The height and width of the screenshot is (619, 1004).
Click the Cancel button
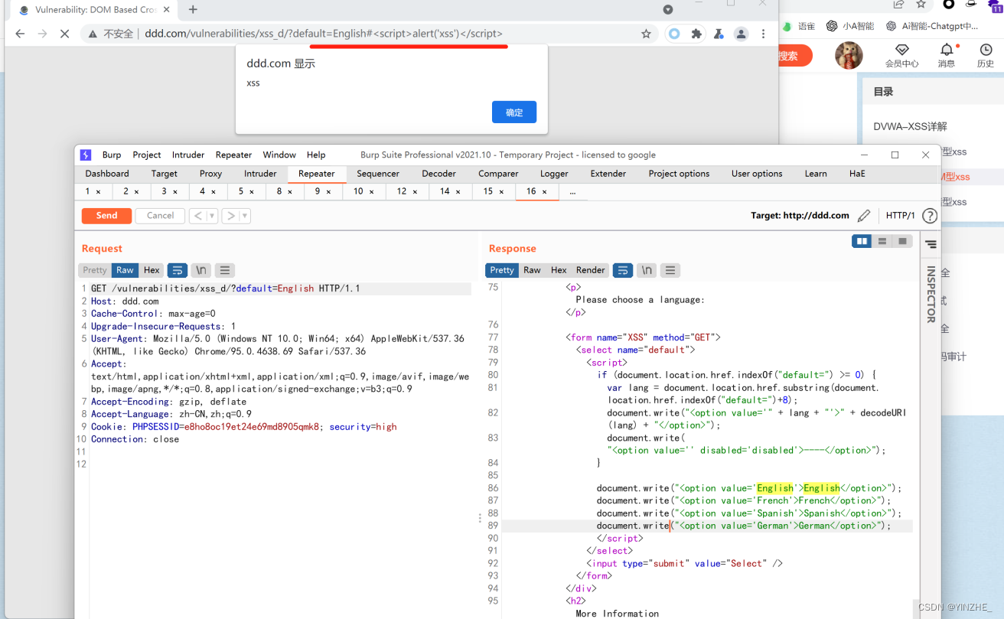coord(160,216)
